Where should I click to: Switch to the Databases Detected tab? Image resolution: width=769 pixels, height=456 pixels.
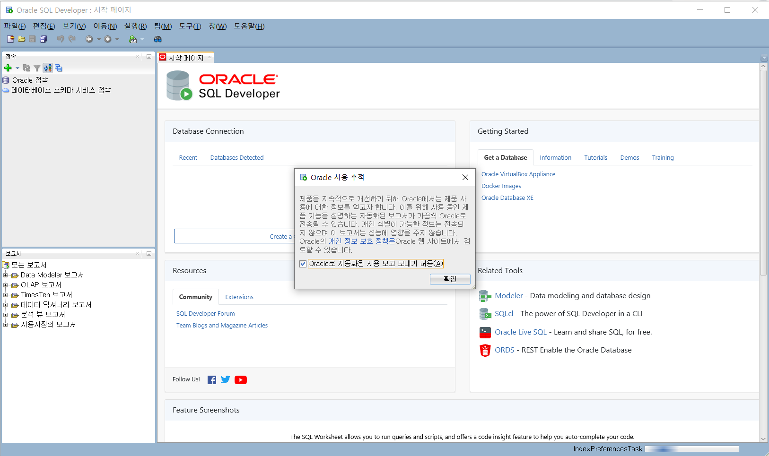click(x=237, y=158)
